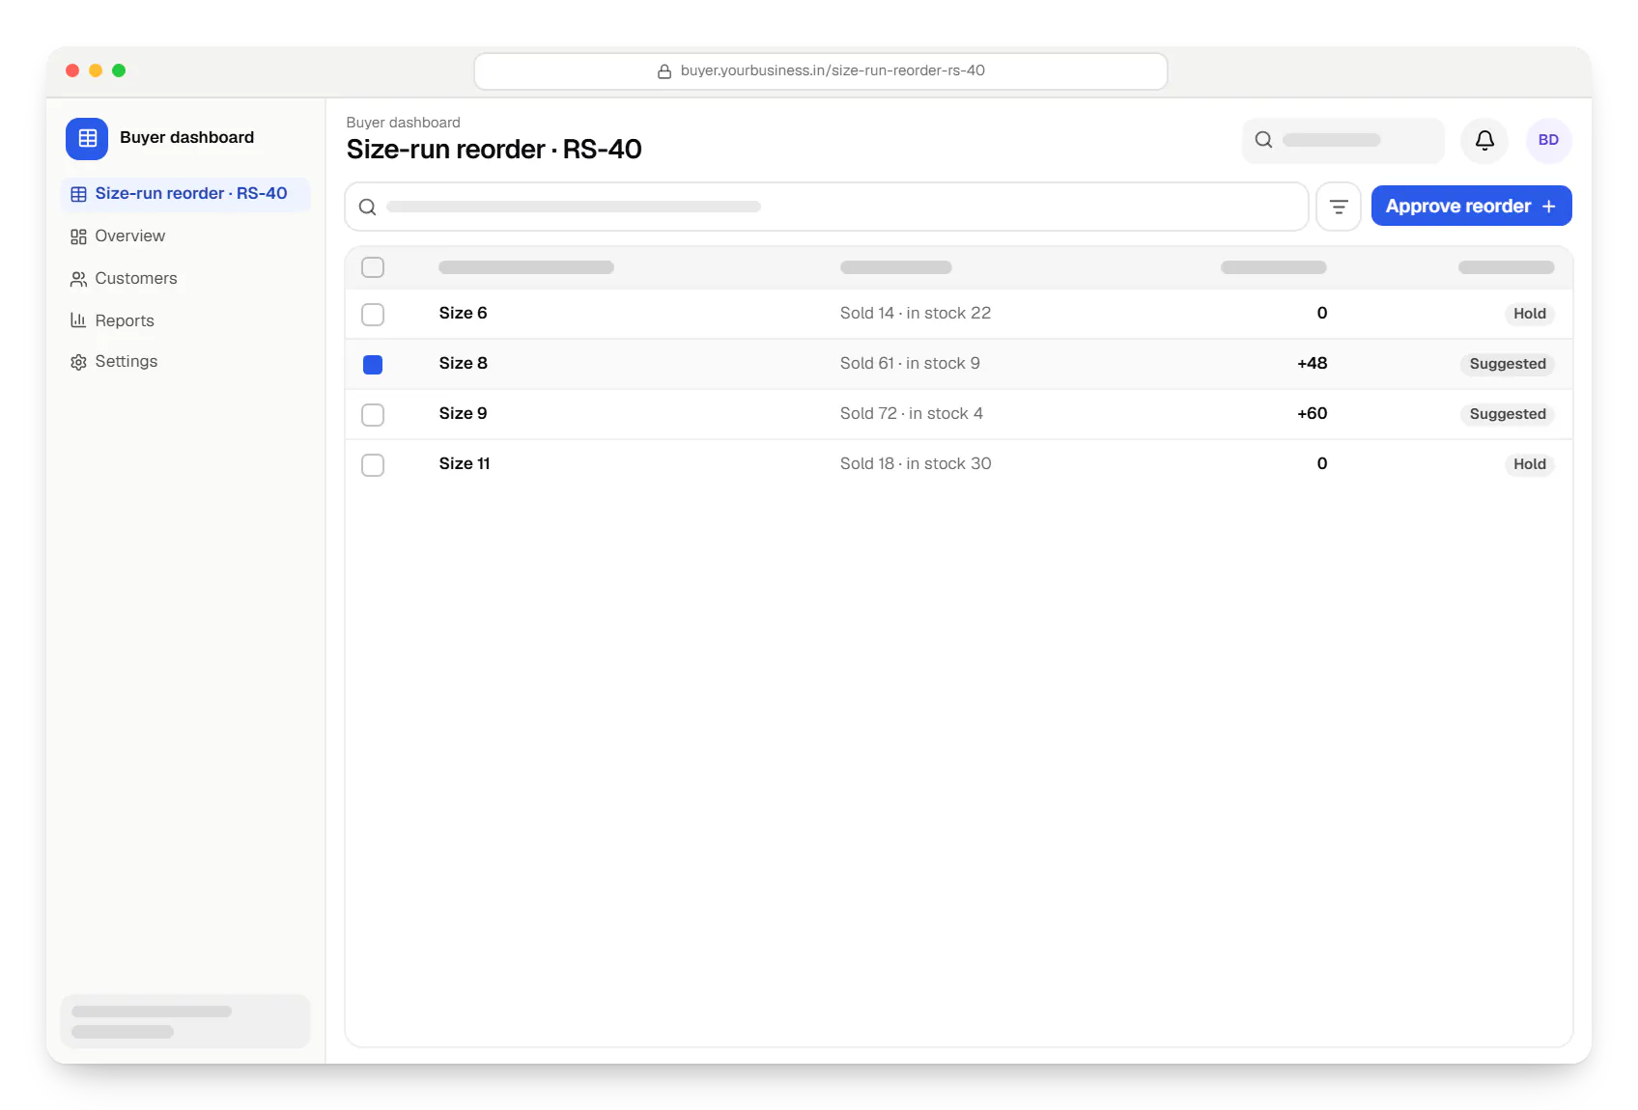Select the Size 8 label
Screen dimensions: 1638x1110
click(463, 364)
